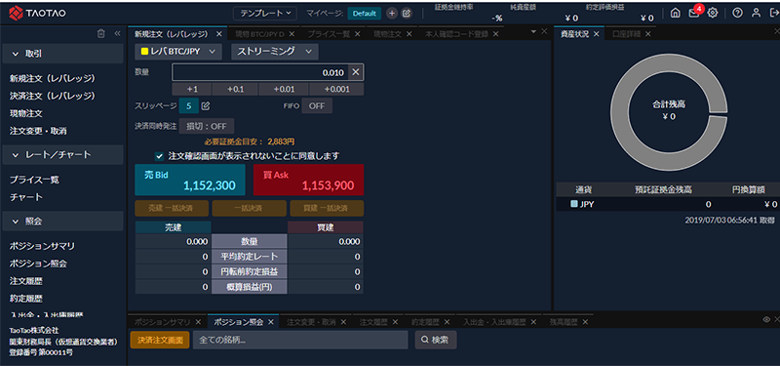Collapse the 取引 sidebar section
The image size is (780, 366).
(62, 54)
